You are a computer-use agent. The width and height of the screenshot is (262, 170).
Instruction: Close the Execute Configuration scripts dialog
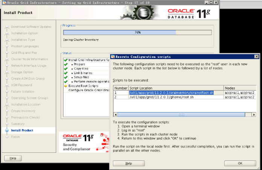tap(256, 57)
